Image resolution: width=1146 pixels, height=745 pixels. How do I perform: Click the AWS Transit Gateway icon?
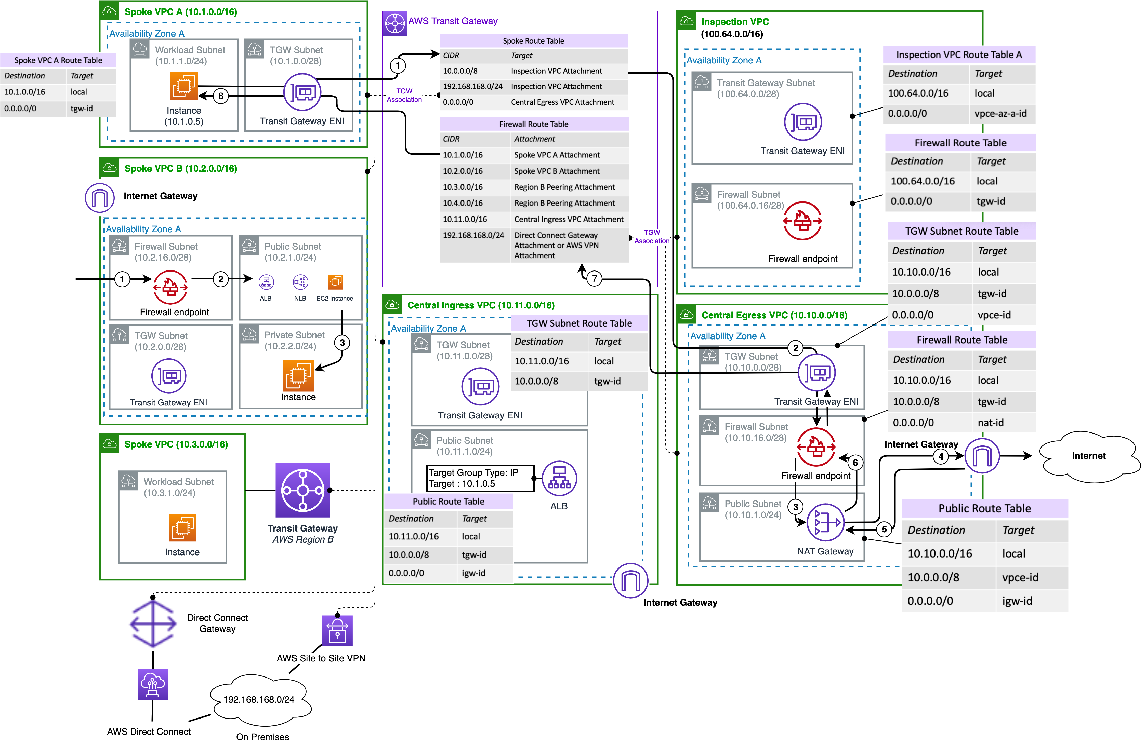395,23
